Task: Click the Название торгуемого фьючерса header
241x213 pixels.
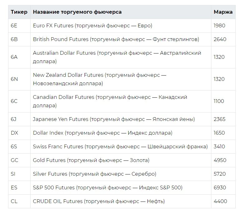Action: coord(77,12)
